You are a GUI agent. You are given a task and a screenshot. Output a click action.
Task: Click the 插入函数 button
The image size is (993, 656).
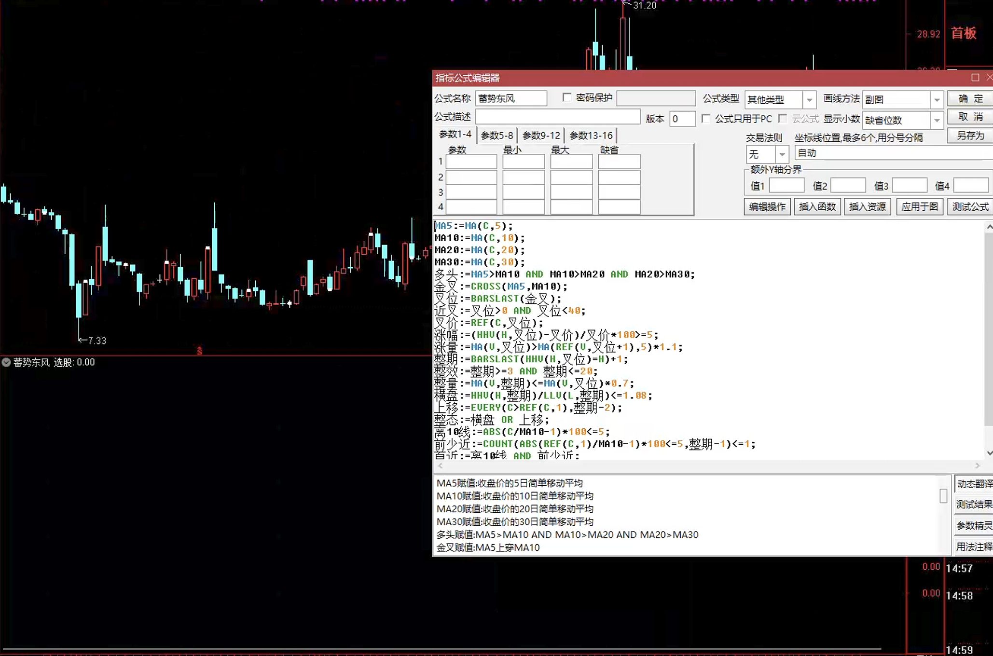click(817, 206)
